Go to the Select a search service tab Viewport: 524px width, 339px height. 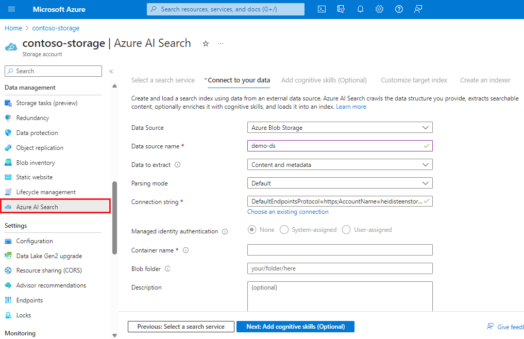click(163, 80)
